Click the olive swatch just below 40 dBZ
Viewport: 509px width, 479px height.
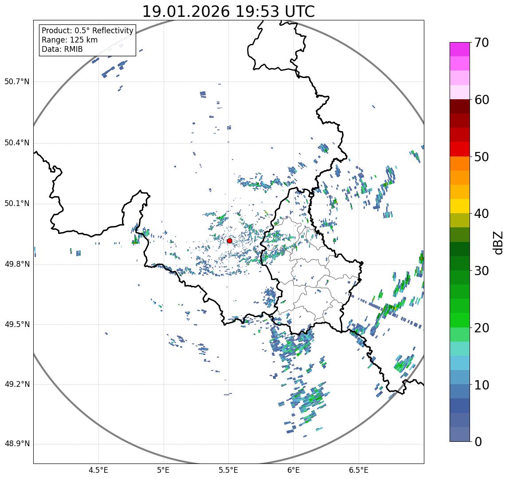point(460,221)
